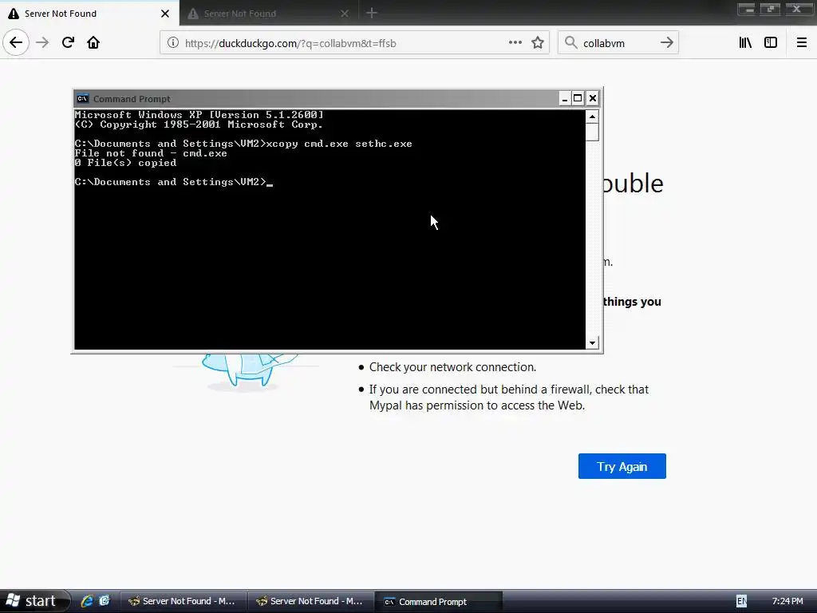The width and height of the screenshot is (817, 613).
Task: Bookmark this page with the star
Action: pyautogui.click(x=538, y=43)
